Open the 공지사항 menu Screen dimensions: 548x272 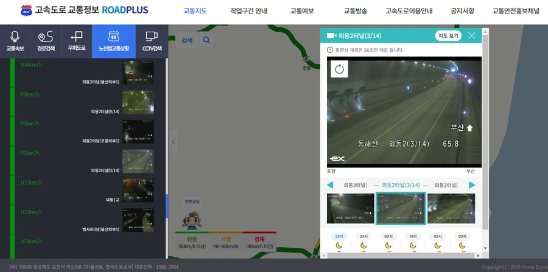click(x=463, y=11)
